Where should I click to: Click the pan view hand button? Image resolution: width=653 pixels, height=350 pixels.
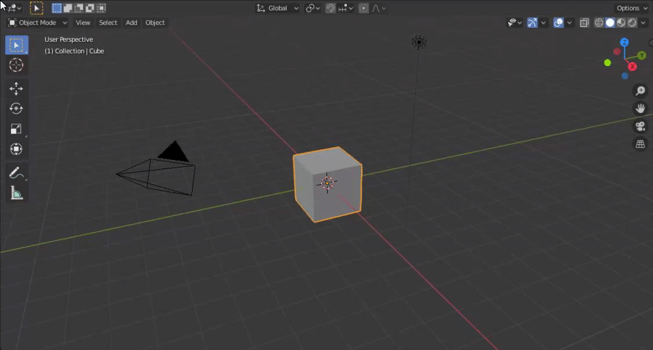640,108
